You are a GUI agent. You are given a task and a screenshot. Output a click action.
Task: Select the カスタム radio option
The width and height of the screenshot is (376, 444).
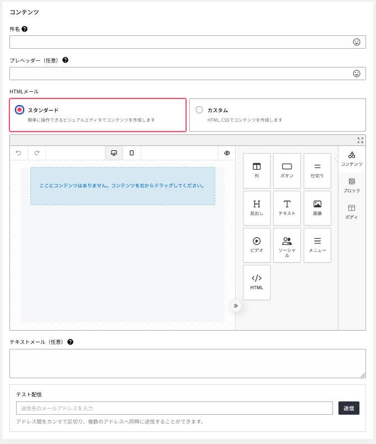click(x=199, y=110)
